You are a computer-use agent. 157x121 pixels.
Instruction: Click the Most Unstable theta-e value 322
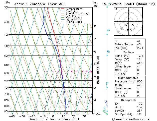coord(140,85)
